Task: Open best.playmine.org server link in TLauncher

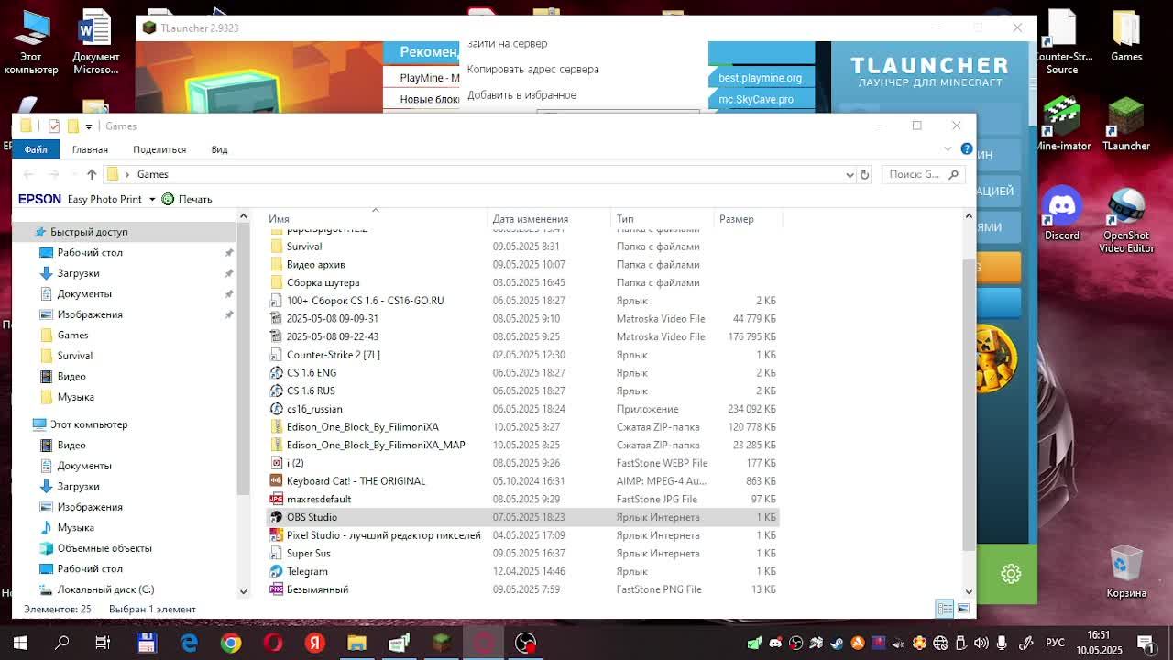Action: point(761,78)
